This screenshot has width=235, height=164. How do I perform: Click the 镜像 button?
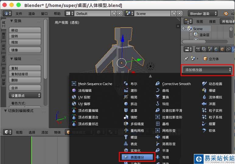[25, 50]
